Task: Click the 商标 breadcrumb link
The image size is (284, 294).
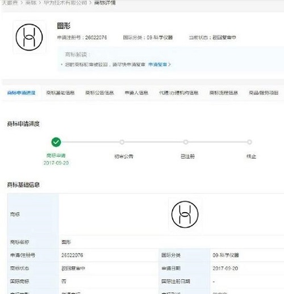Action: (x=31, y=3)
